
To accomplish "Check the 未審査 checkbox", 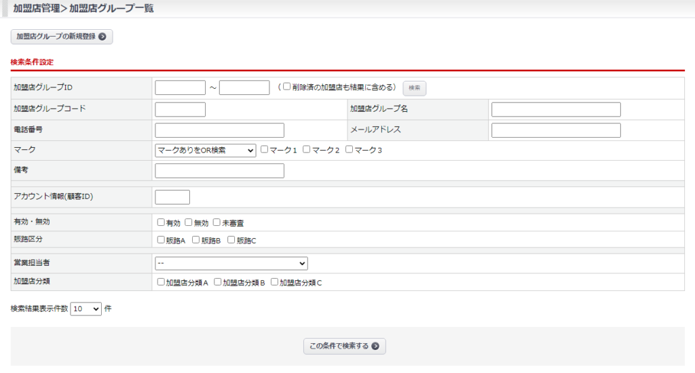I will click(x=217, y=222).
